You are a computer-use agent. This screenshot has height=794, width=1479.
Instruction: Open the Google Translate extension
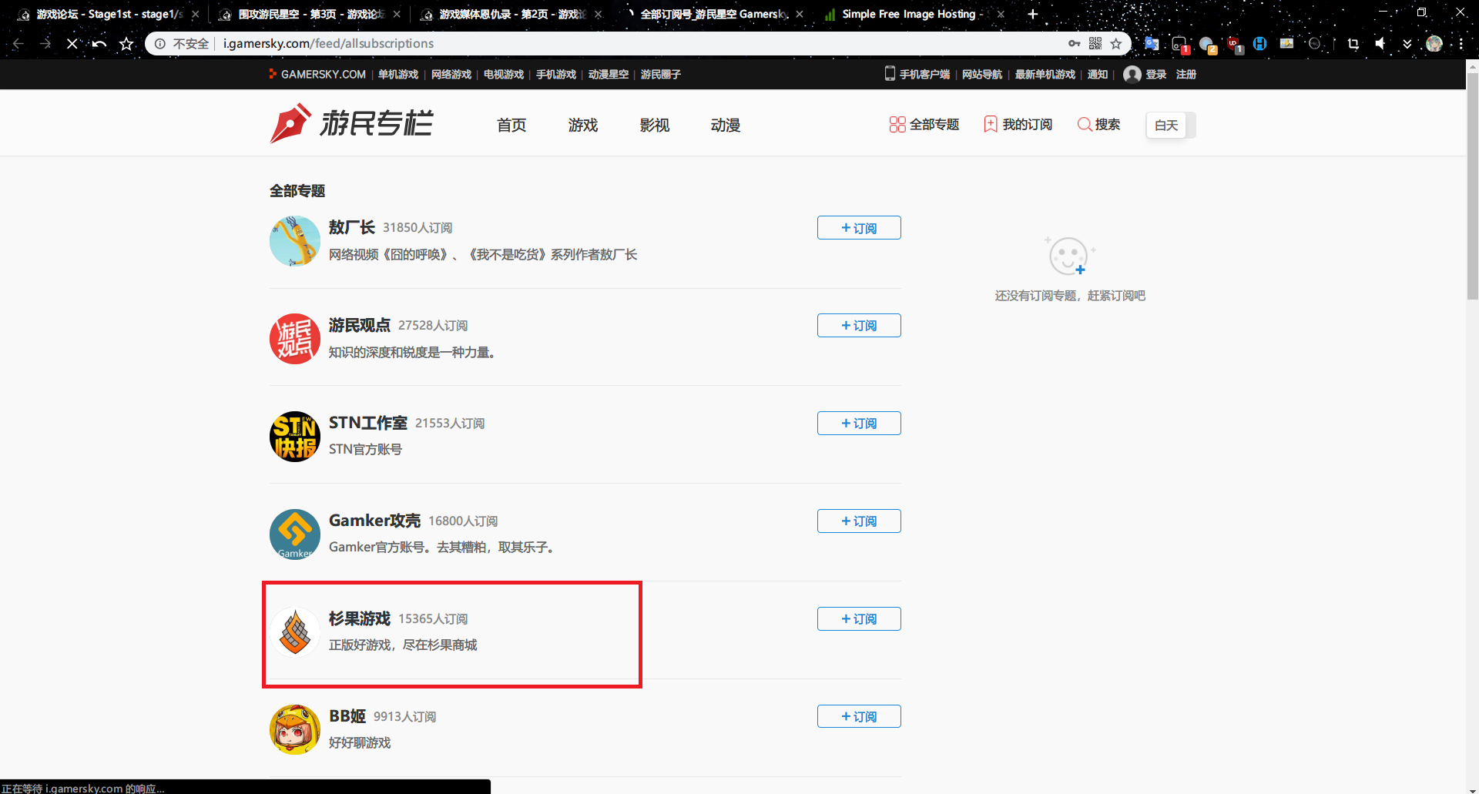[1152, 44]
